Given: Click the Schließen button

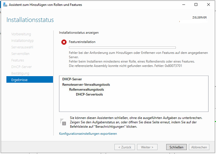Looking at the screenshot, I should 176,147.
